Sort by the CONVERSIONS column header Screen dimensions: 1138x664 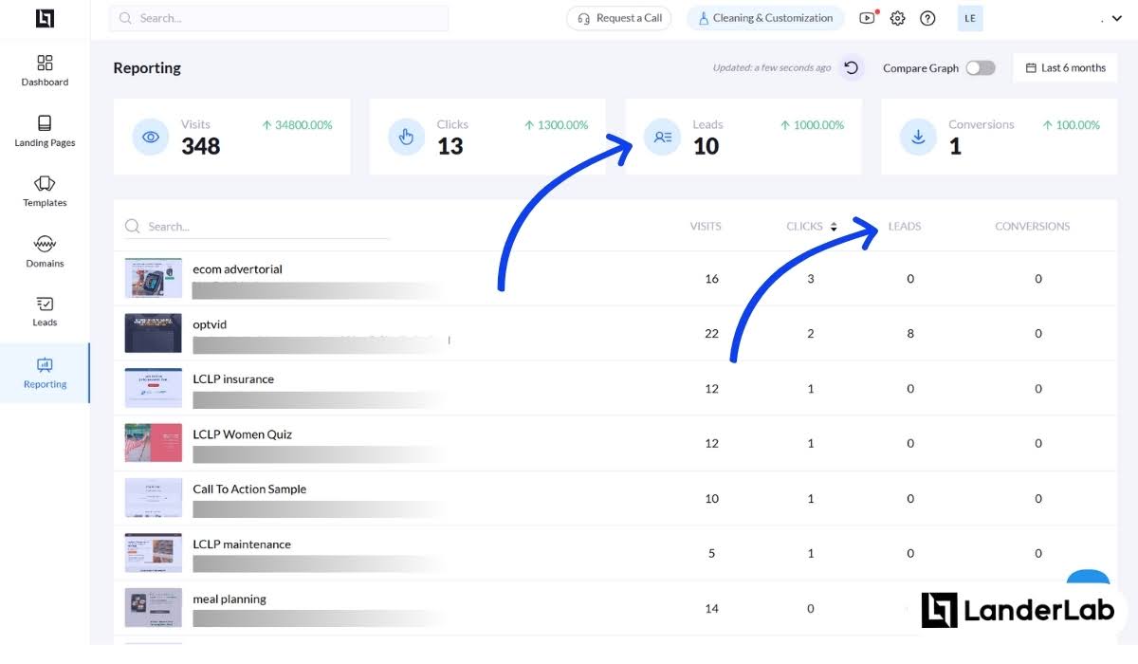pos(1033,227)
